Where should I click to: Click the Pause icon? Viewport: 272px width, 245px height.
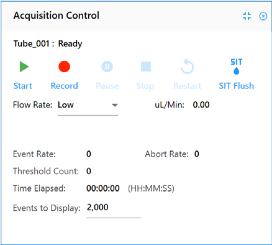(x=107, y=67)
